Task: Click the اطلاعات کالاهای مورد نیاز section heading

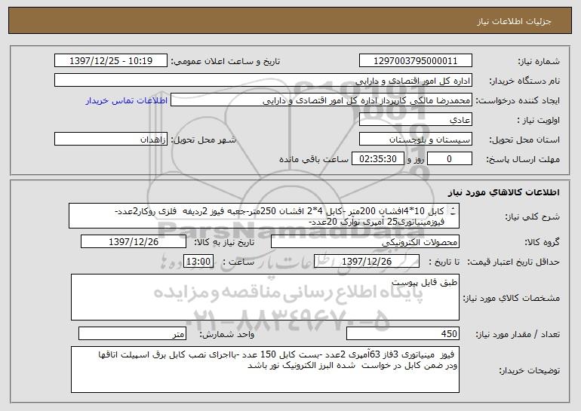Action: tap(503, 192)
